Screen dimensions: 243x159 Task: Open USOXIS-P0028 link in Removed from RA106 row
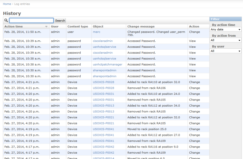click(104, 88)
